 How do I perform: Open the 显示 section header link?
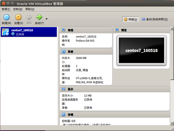click(x=71, y=89)
